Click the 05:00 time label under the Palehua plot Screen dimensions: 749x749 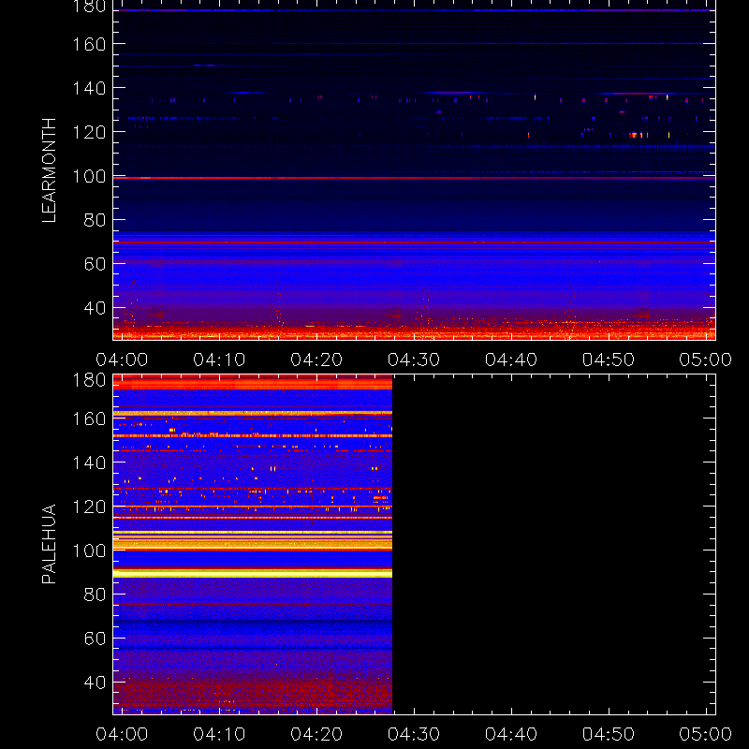[x=706, y=734]
